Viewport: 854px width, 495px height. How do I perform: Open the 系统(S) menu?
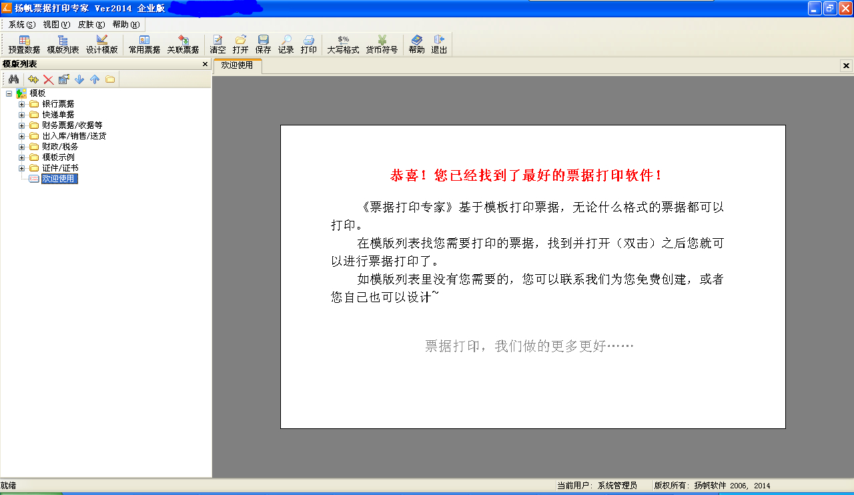click(22, 25)
